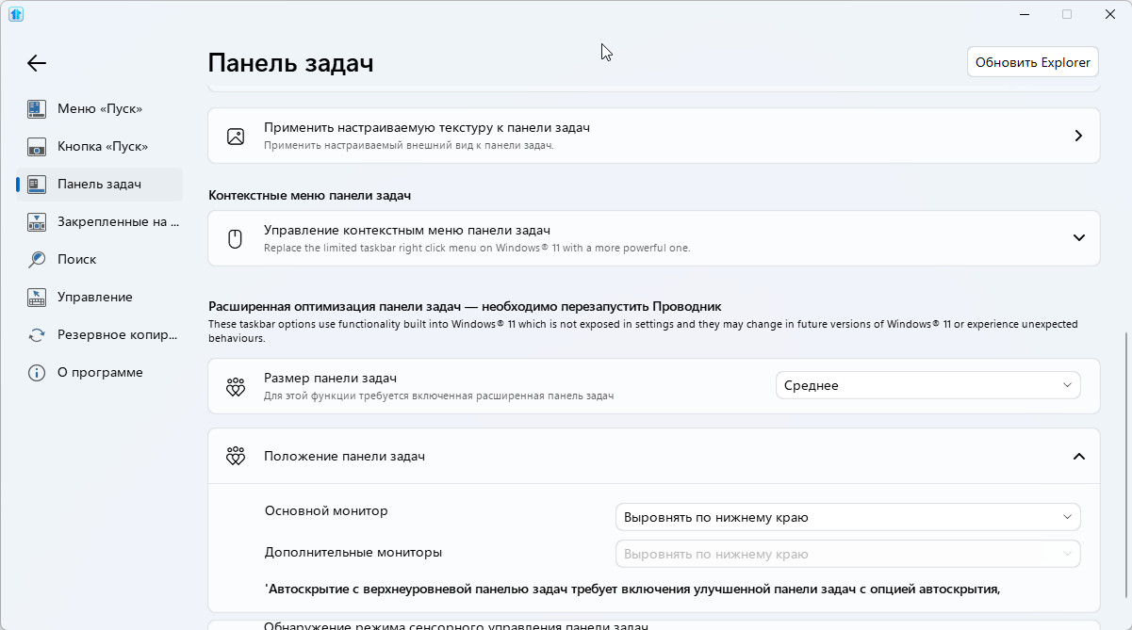Open Применить настраиваемую текстуру chevron
The width and height of the screenshot is (1132, 630).
click(1079, 136)
